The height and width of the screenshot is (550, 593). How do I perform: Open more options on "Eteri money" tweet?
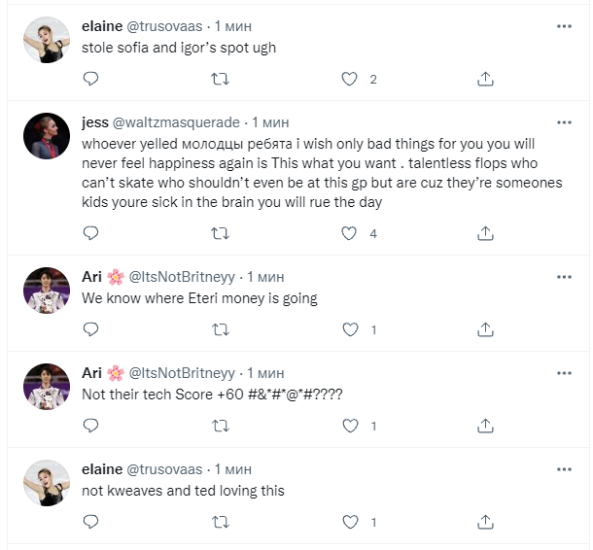[564, 277]
